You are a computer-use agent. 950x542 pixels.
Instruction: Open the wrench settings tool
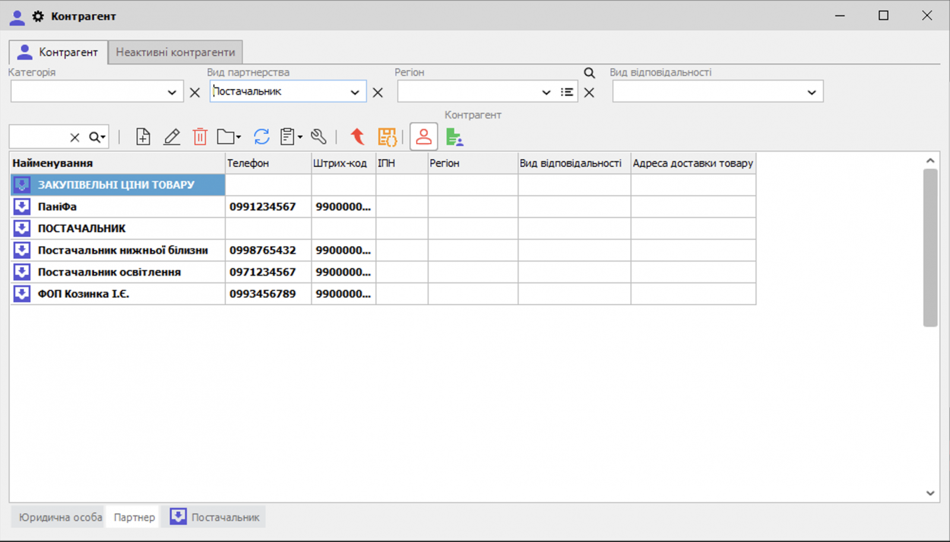319,137
